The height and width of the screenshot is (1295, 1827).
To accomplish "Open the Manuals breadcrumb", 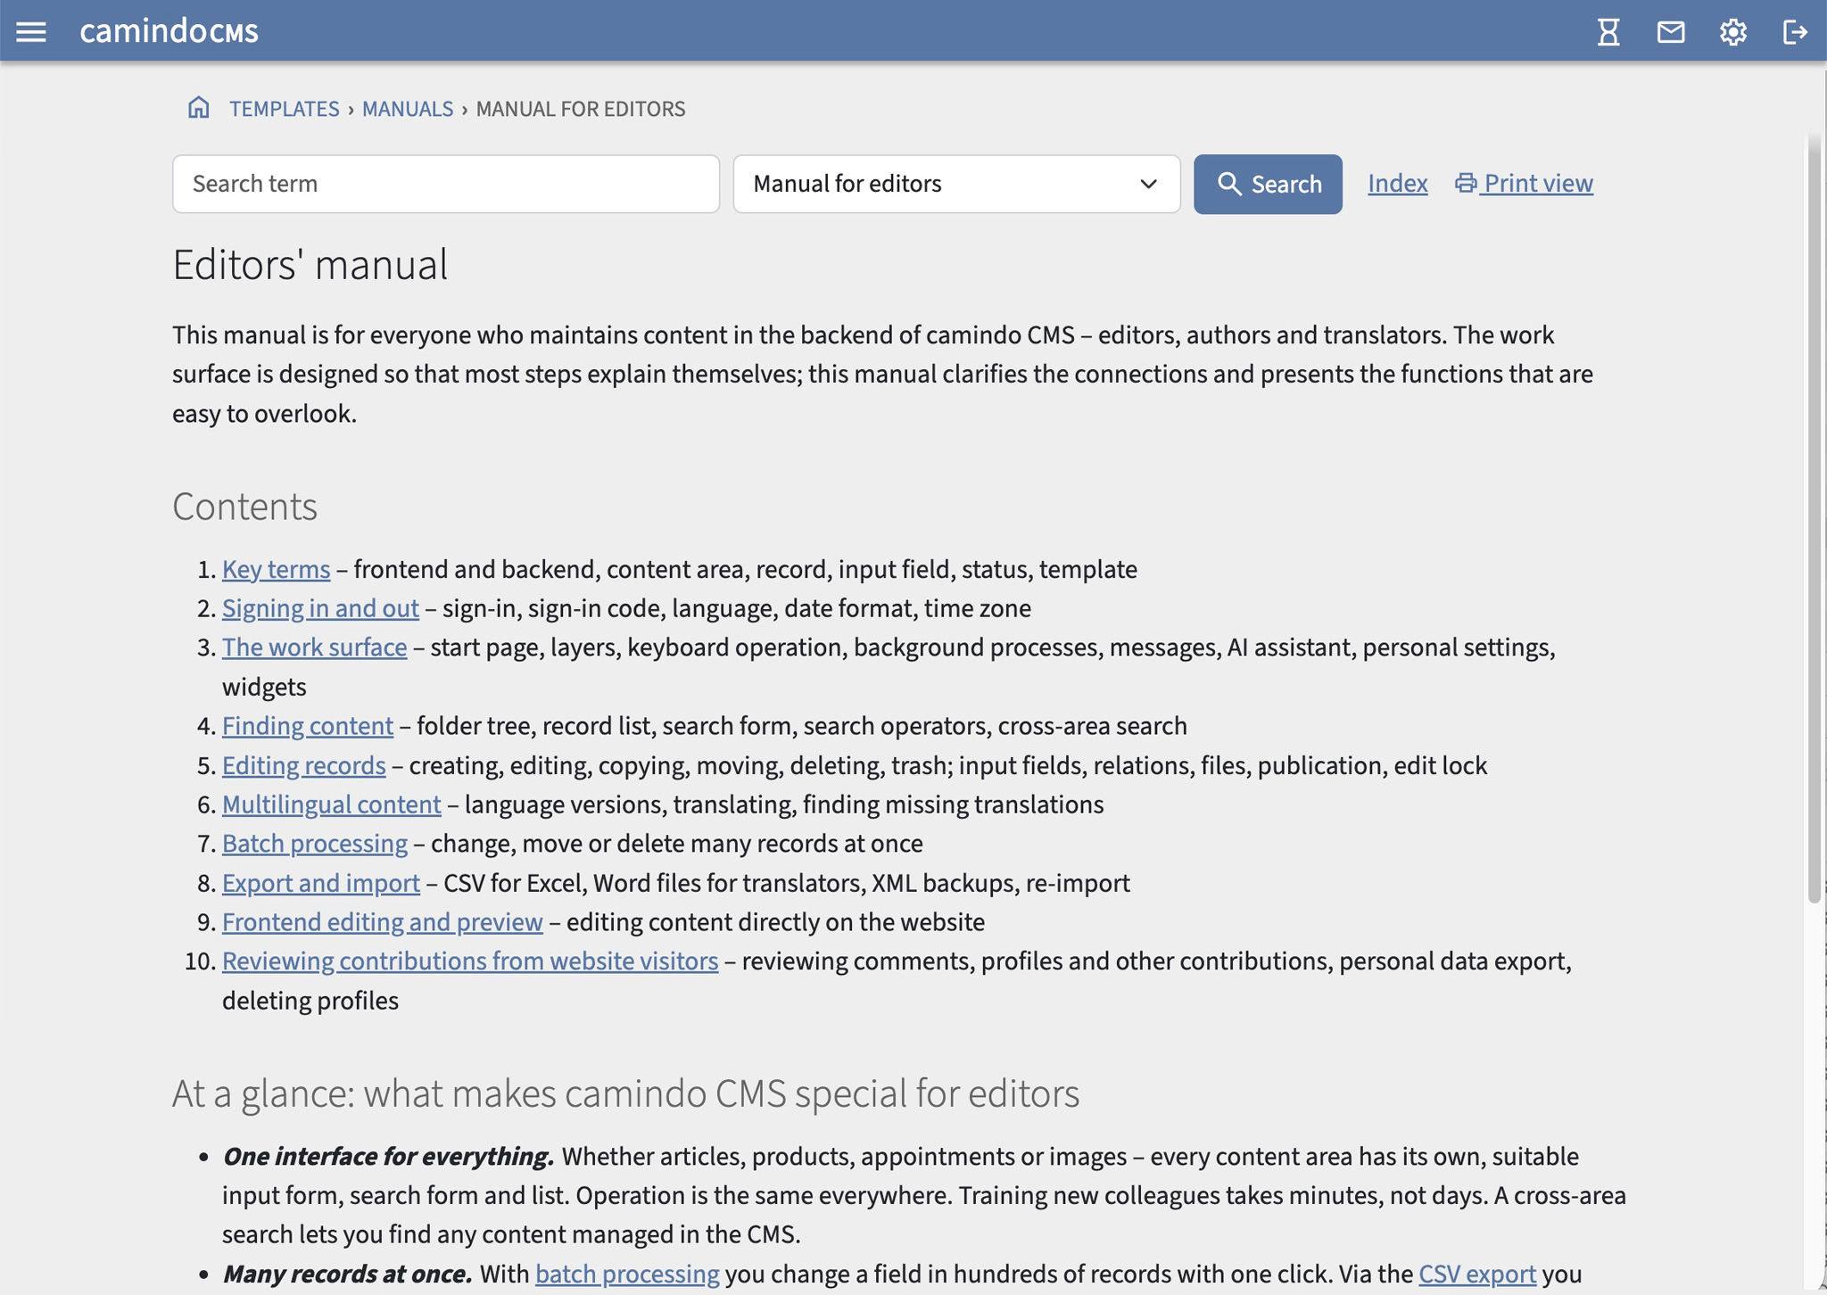I will (x=408, y=109).
